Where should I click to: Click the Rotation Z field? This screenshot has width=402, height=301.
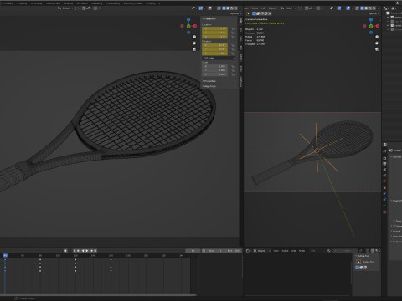214,54
